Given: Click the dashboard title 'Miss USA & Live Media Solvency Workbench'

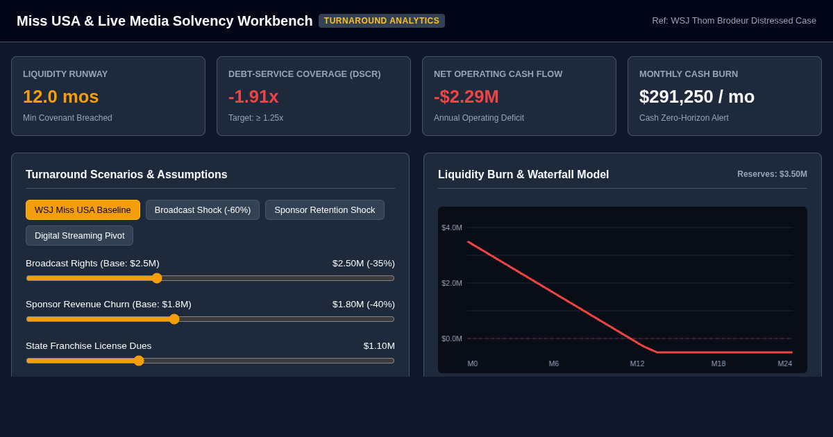Looking at the screenshot, I should tap(165, 21).
